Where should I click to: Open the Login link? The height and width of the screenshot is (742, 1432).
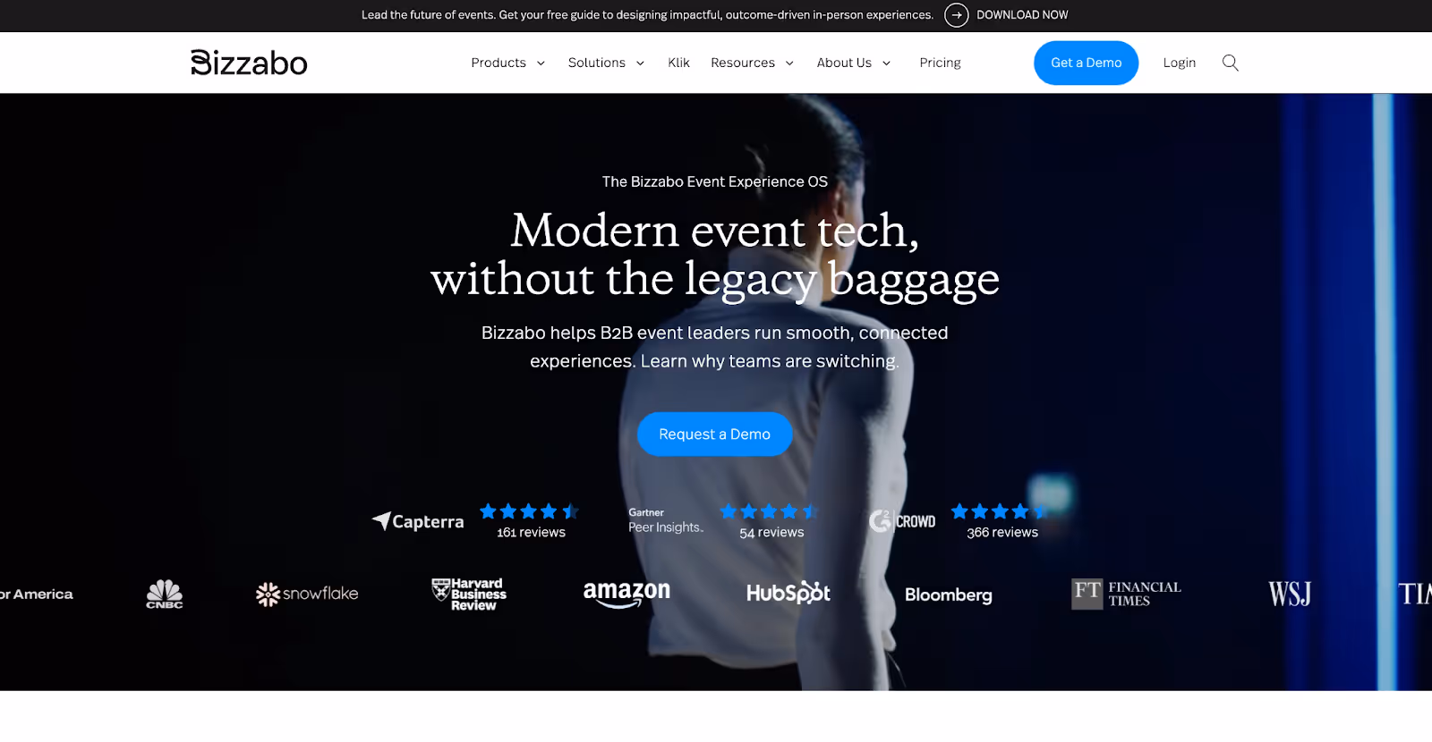coord(1179,63)
